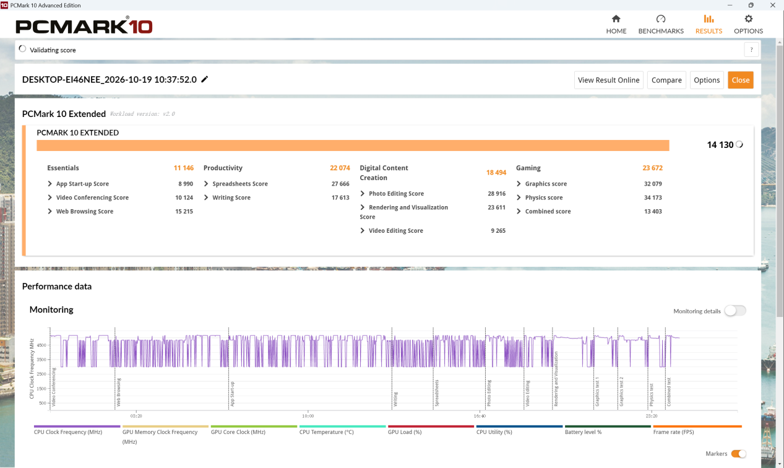Expand Video Conferencing Score row
The width and height of the screenshot is (784, 468).
pyautogui.click(x=50, y=197)
